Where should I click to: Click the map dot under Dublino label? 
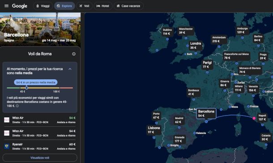point(167,39)
